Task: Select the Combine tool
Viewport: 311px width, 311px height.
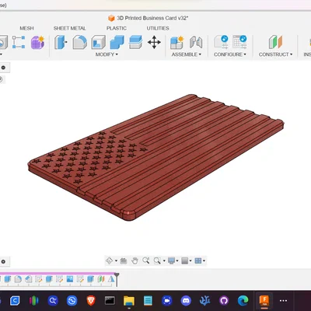Action: pyautogui.click(x=117, y=43)
